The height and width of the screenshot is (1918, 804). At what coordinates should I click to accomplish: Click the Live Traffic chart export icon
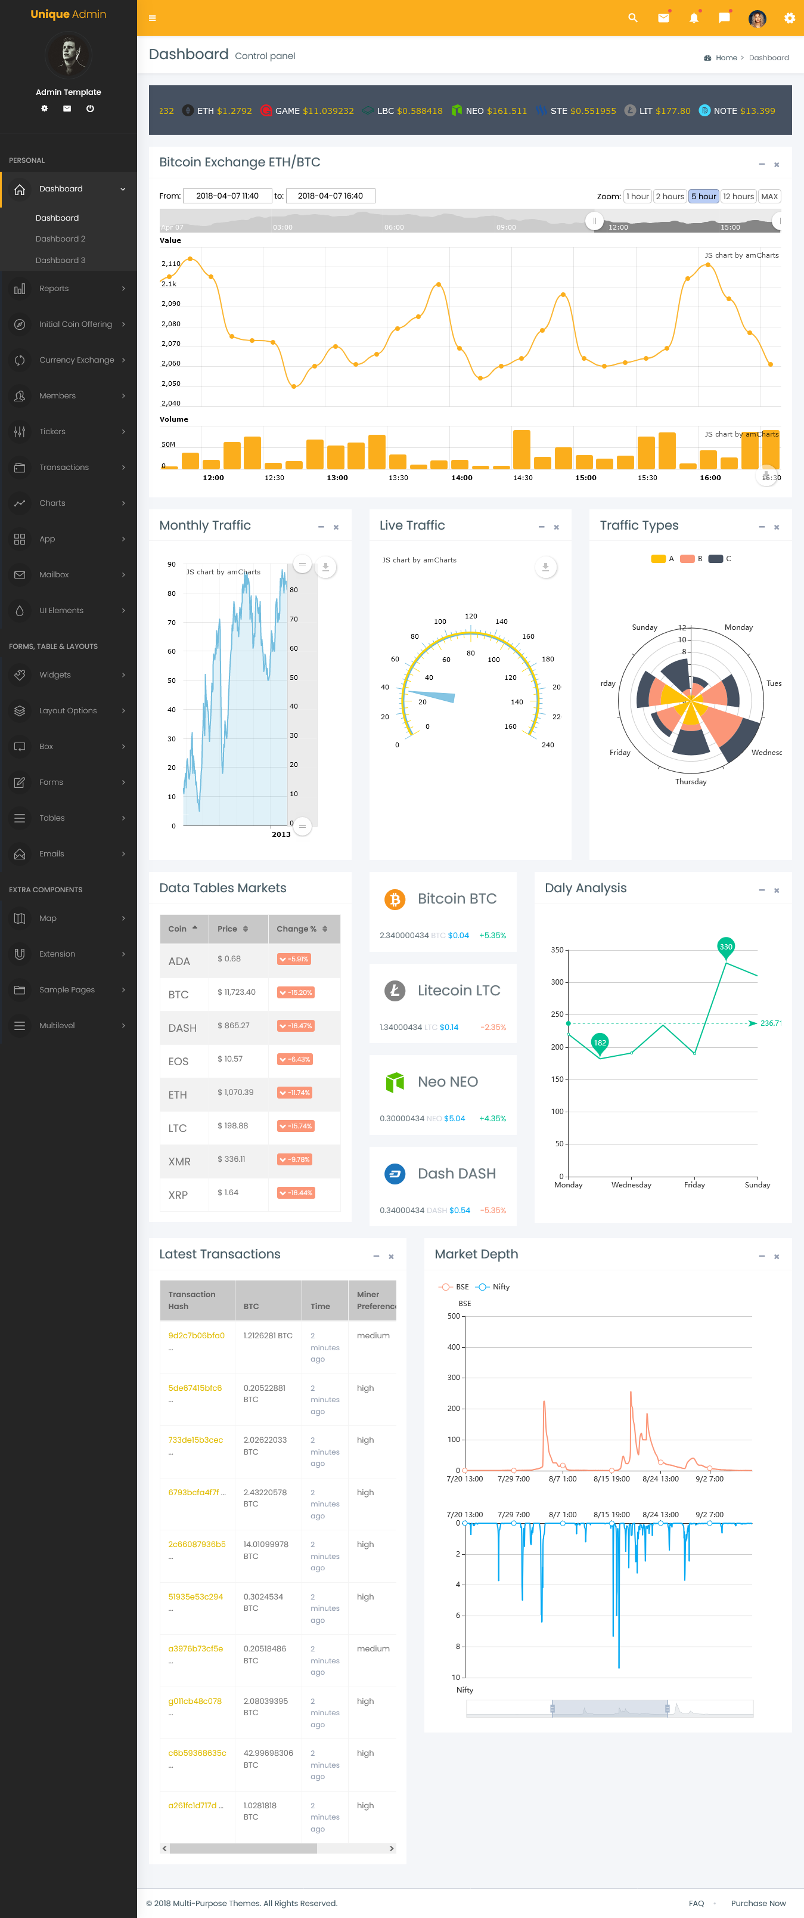click(x=545, y=567)
